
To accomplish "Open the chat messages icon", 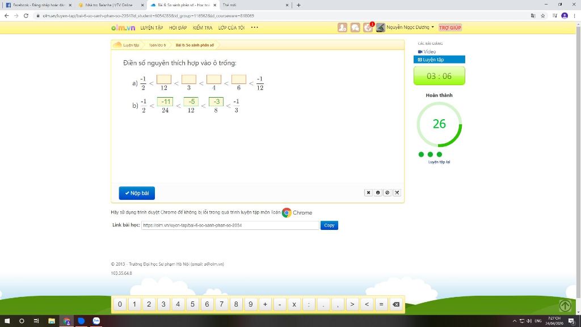I will (355, 27).
